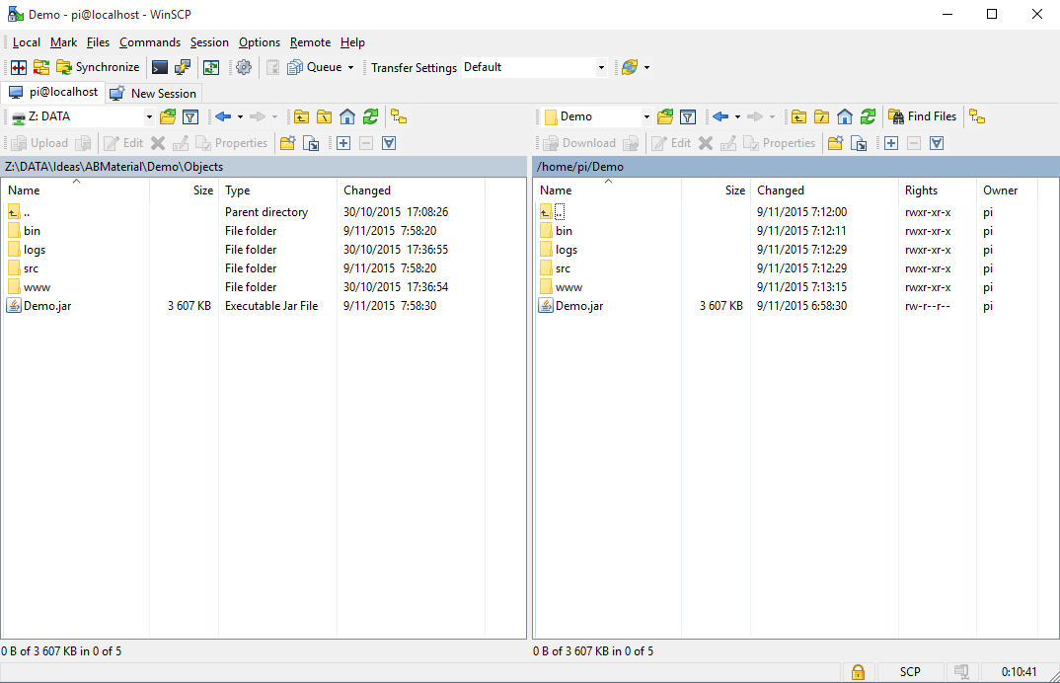Switch to pi@localhost session tab
The width and height of the screenshot is (1060, 683).
(x=53, y=92)
